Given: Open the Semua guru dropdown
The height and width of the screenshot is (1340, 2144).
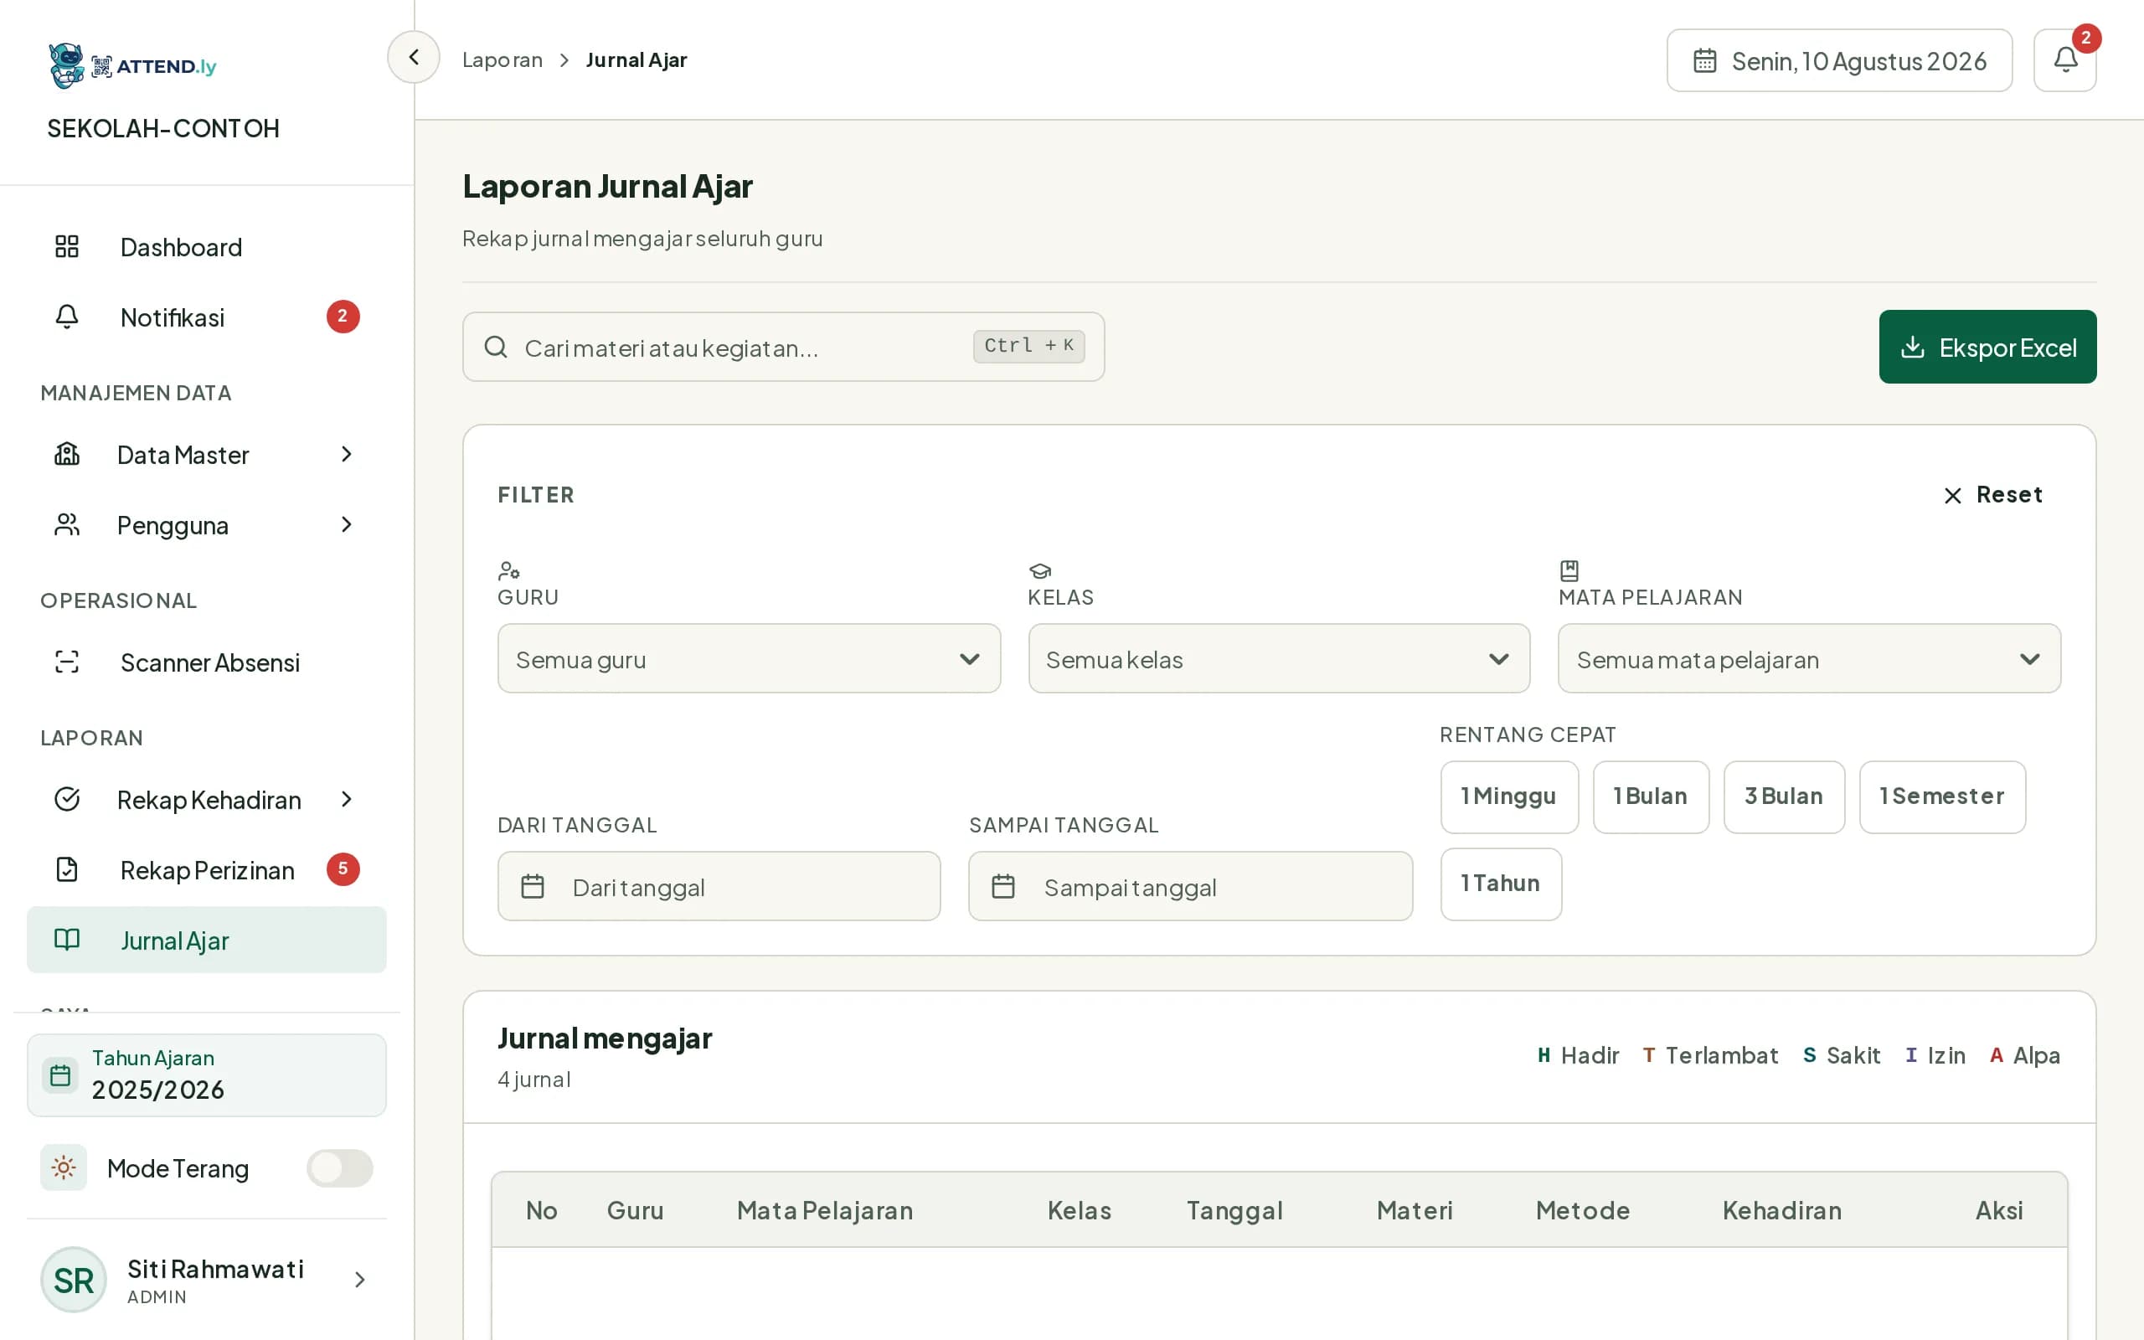Looking at the screenshot, I should coord(749,658).
